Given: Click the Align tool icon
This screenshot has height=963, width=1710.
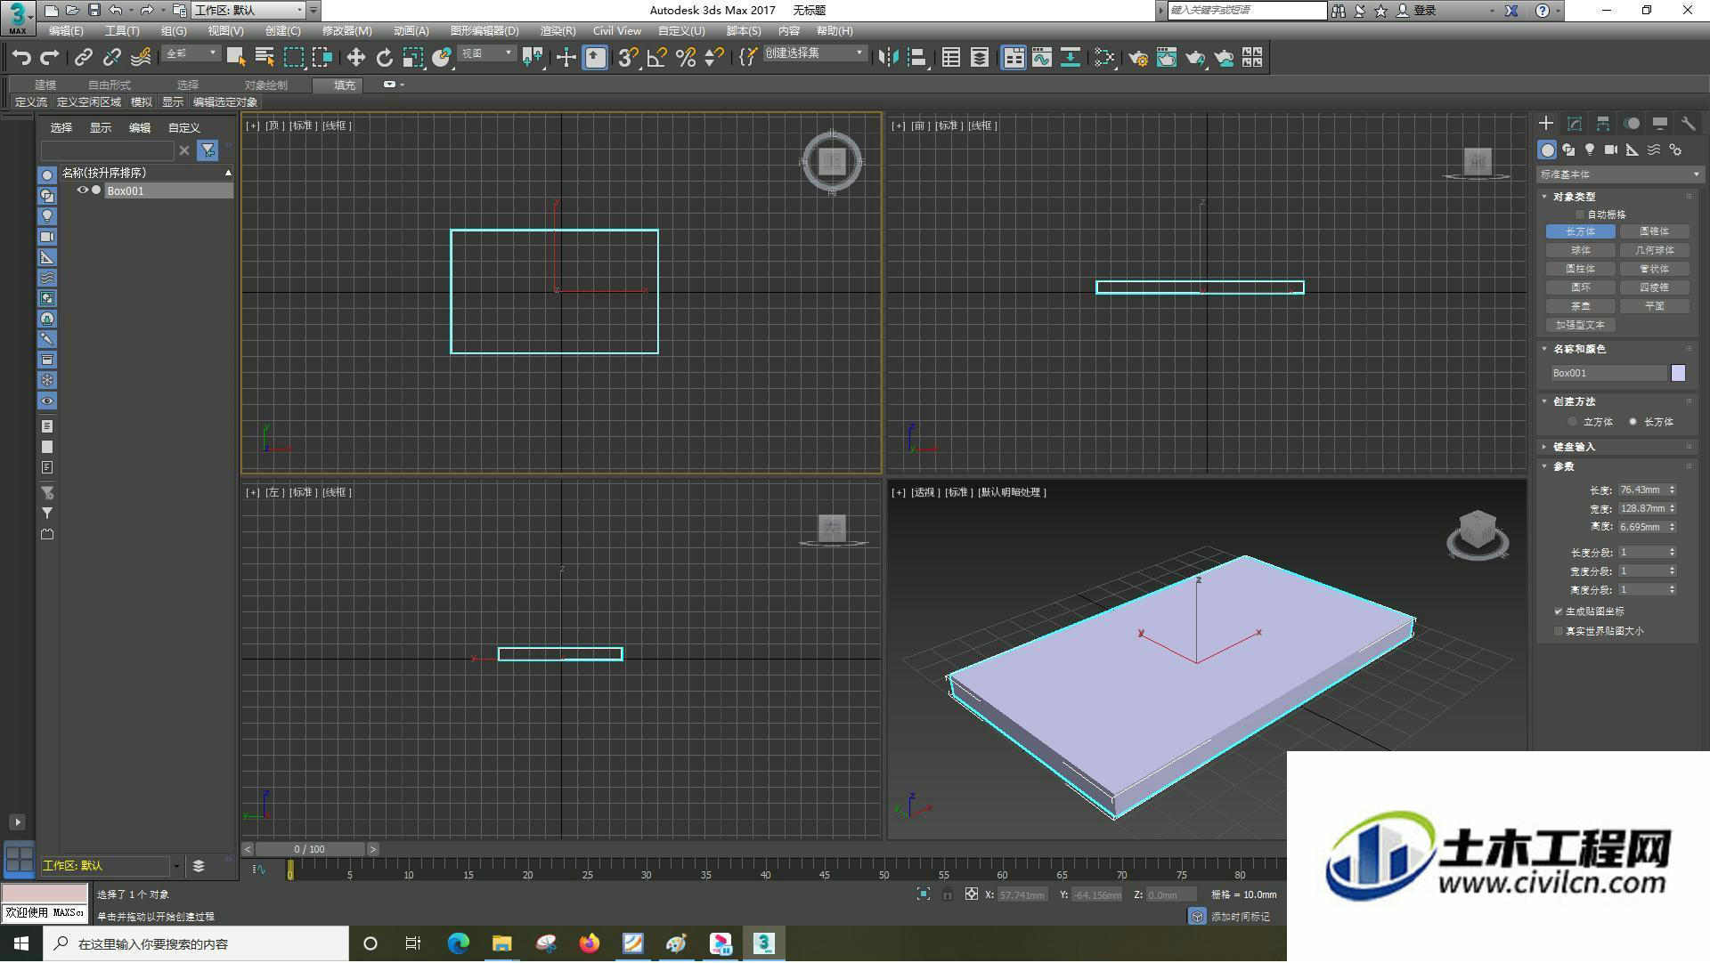Looking at the screenshot, I should coord(916,58).
